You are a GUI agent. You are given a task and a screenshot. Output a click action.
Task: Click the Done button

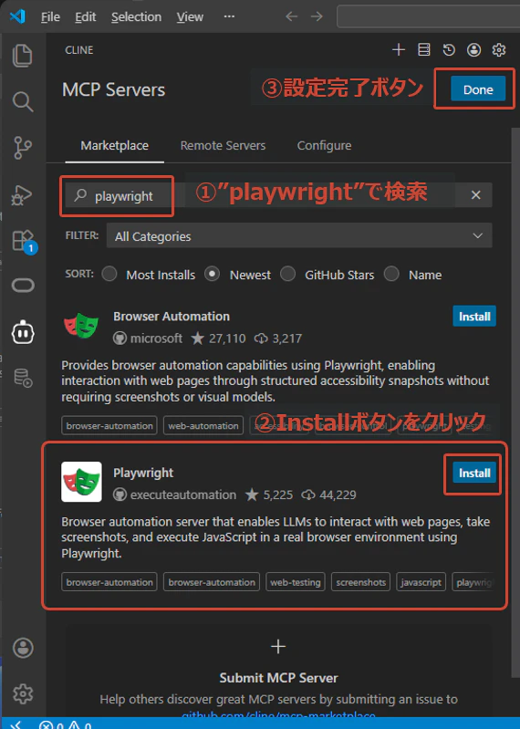[478, 89]
